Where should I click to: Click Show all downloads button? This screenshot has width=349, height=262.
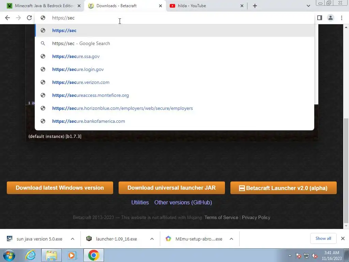(x=323, y=238)
